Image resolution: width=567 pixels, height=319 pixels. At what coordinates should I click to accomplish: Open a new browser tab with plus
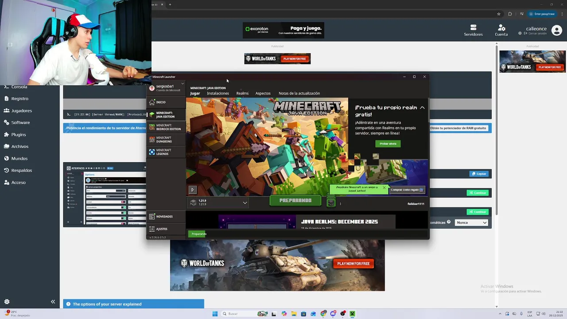pos(170,4)
